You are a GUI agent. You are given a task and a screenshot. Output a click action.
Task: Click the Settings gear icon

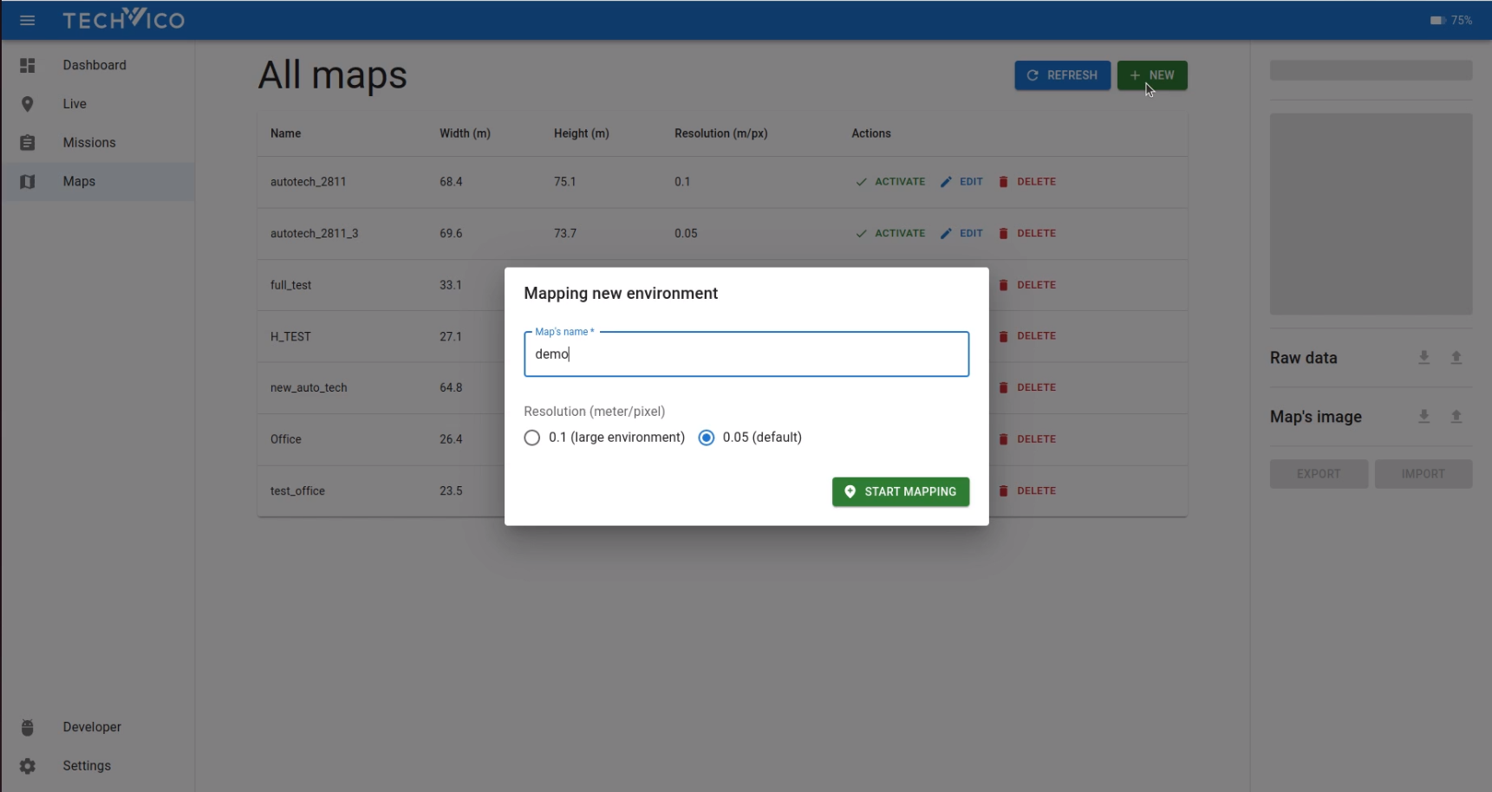coord(28,766)
